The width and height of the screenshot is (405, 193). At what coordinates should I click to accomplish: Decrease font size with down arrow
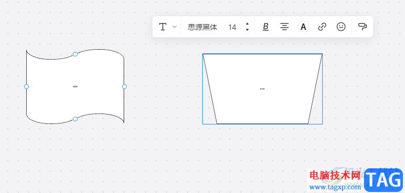click(247, 30)
